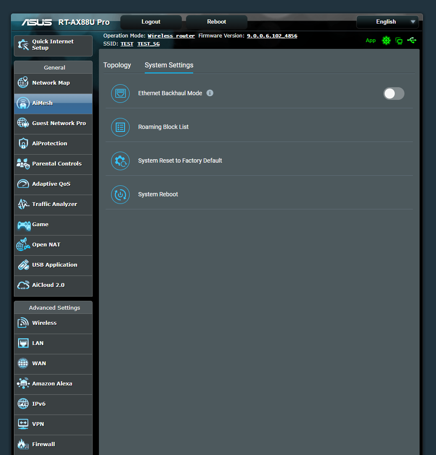This screenshot has width=436, height=455.
Task: Click the Parental Controls people icon
Action: [23, 163]
